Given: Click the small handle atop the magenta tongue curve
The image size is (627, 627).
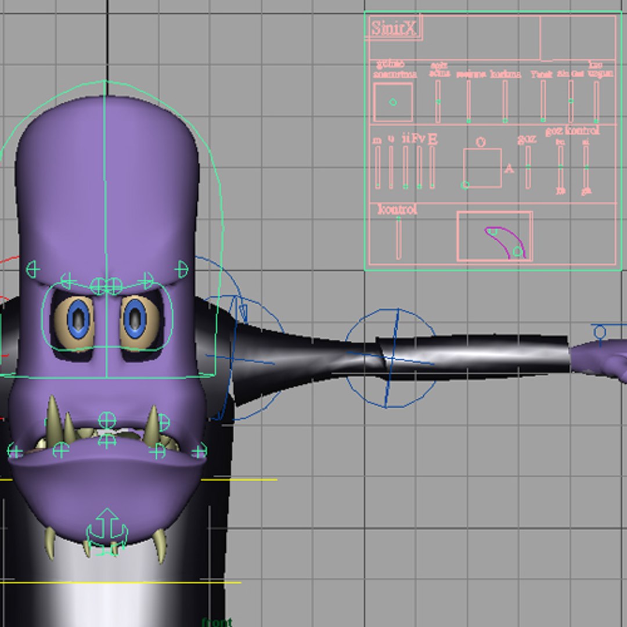Looking at the screenshot, I should pyautogui.click(x=493, y=232).
